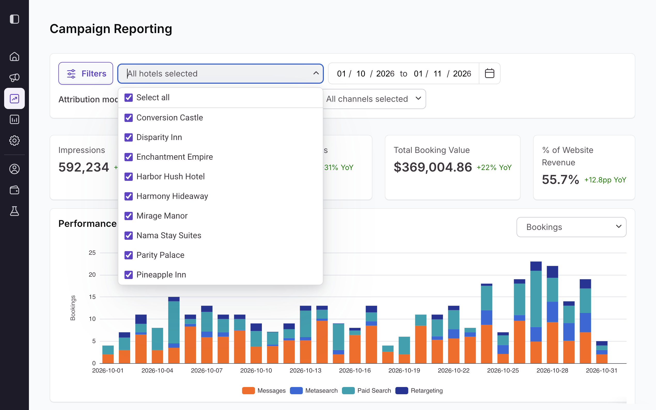This screenshot has width=656, height=410.
Task: Click the start date month field
Action: tap(361, 73)
